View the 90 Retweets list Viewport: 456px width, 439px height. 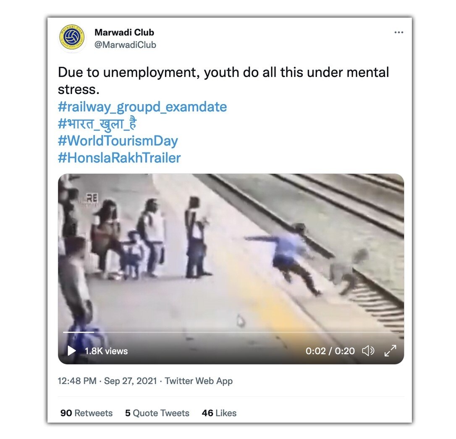coord(86,413)
